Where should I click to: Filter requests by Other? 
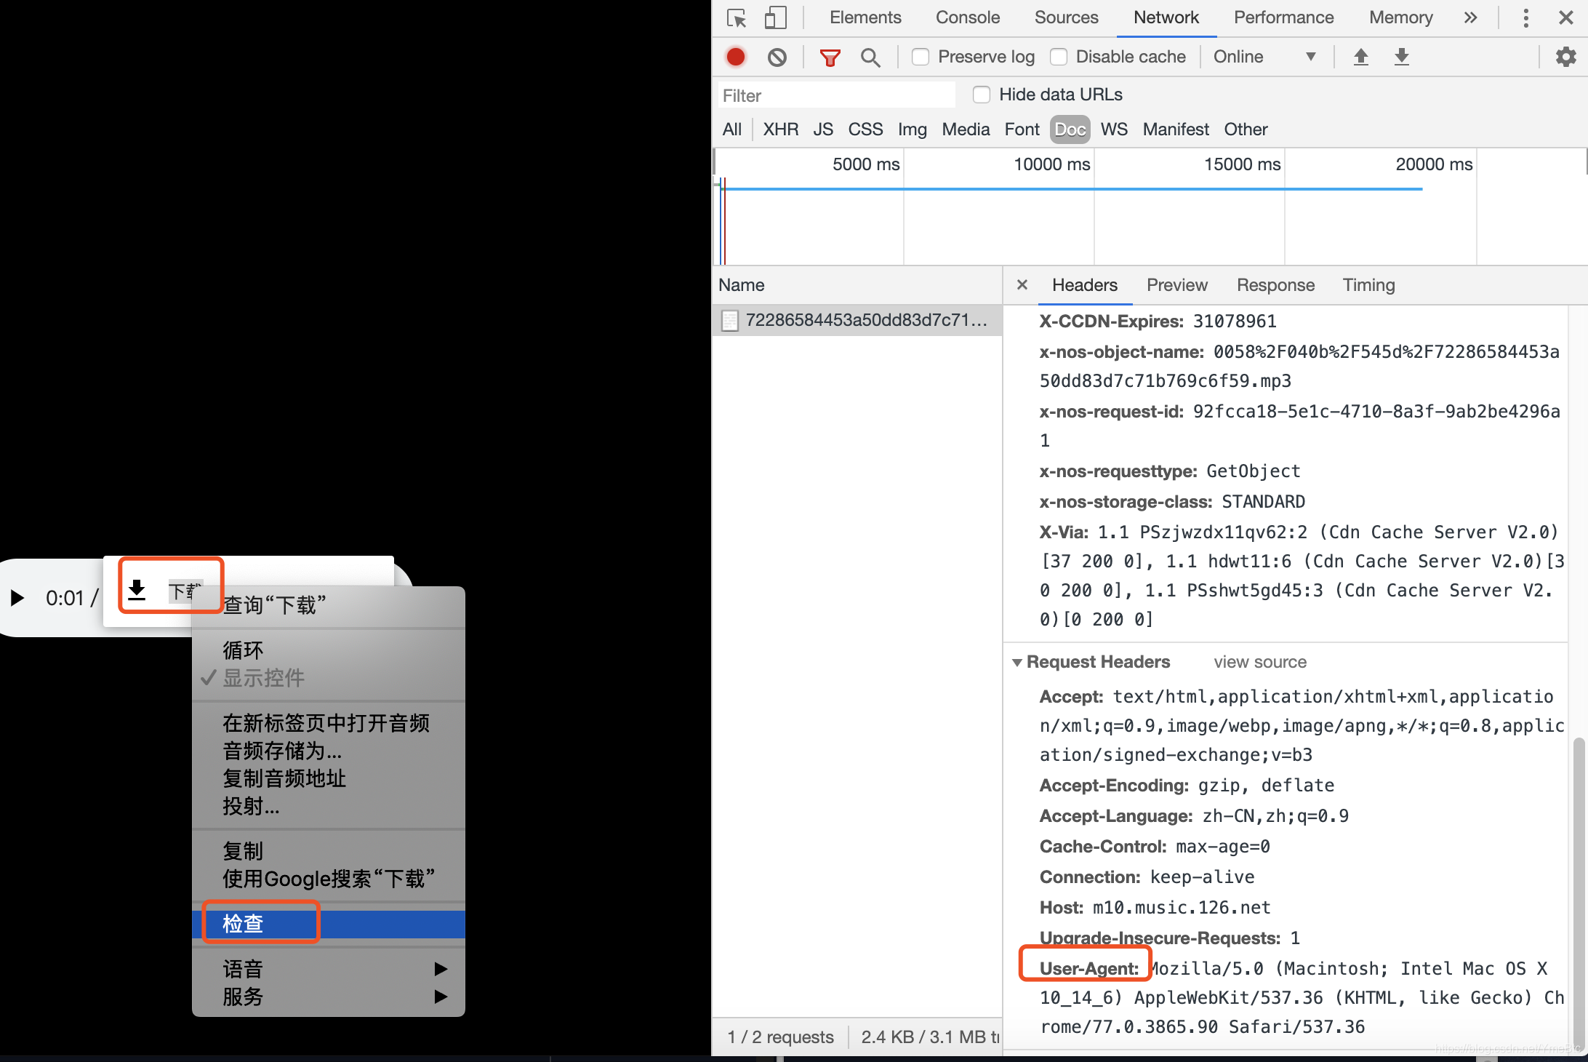(1246, 129)
